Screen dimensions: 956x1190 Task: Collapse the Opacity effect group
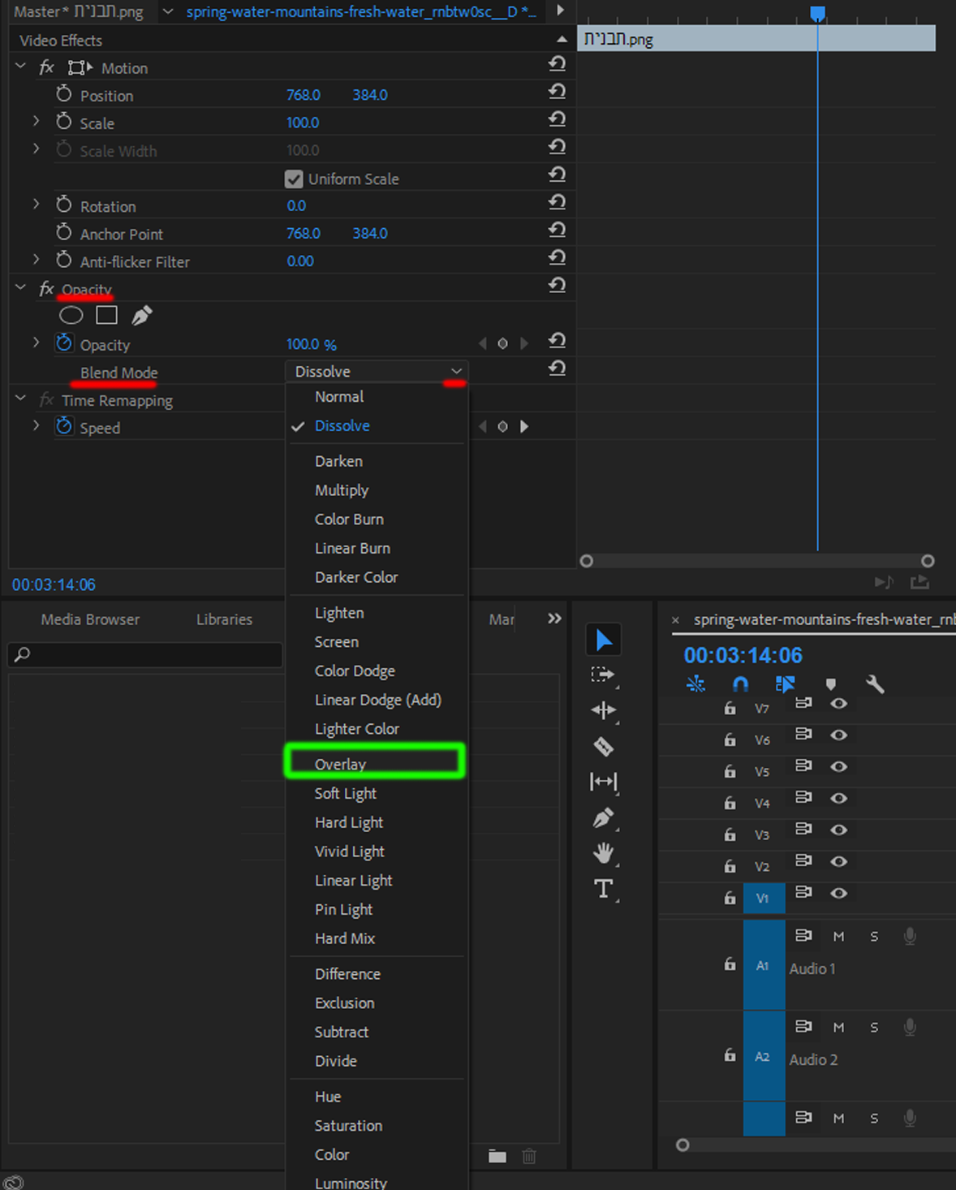[21, 287]
